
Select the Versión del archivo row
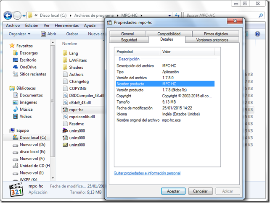pos(165,78)
